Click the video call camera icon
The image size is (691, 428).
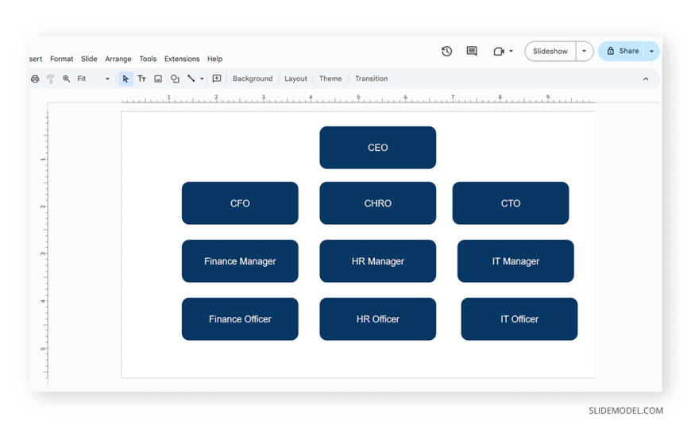pyautogui.click(x=499, y=52)
